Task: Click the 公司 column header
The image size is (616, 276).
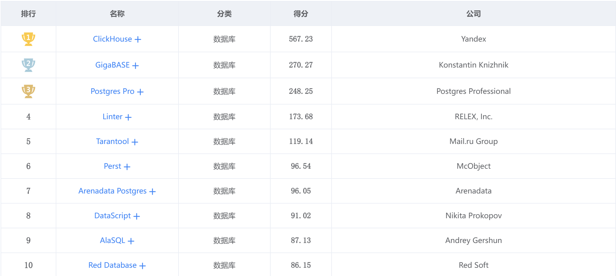Action: pos(473,14)
